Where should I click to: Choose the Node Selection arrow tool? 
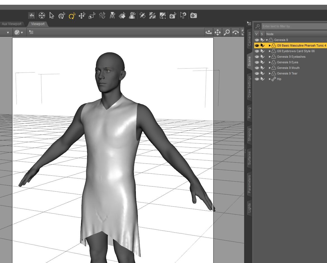click(x=52, y=16)
